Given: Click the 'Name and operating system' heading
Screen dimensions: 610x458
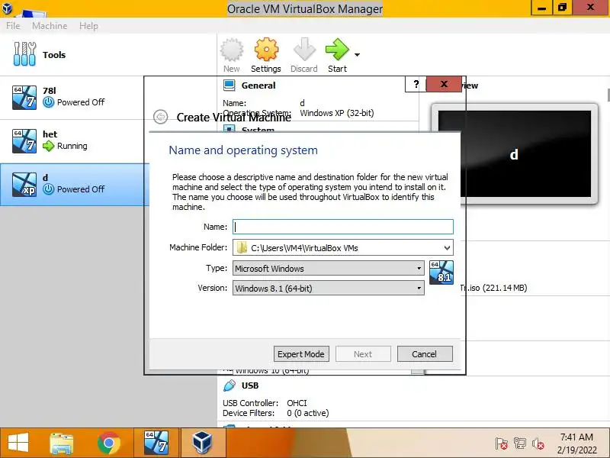Looking at the screenshot, I should pyautogui.click(x=243, y=150).
